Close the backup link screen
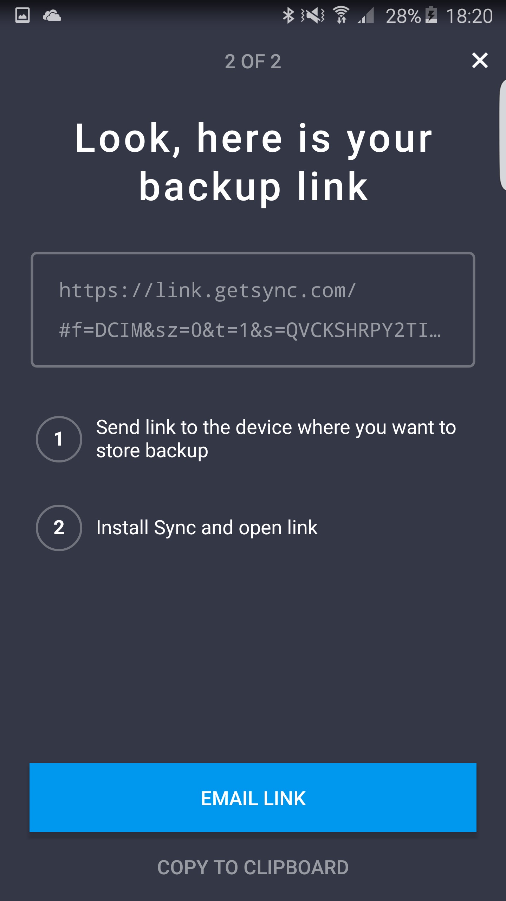The width and height of the screenshot is (506, 901). [x=480, y=61]
